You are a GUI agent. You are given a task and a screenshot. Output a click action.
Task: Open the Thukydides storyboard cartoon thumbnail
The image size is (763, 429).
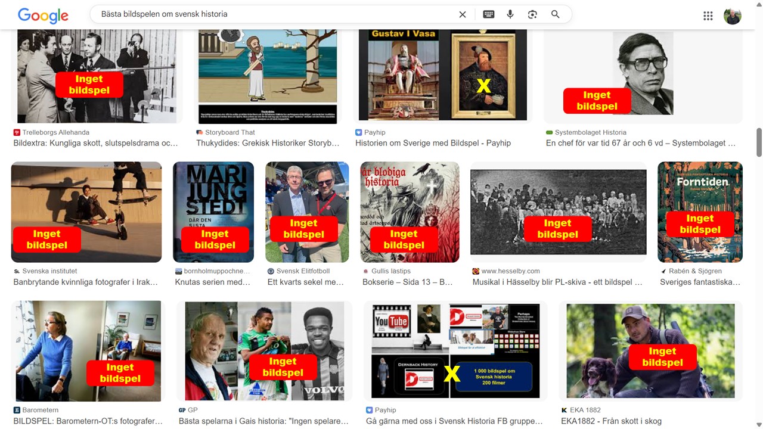268,76
